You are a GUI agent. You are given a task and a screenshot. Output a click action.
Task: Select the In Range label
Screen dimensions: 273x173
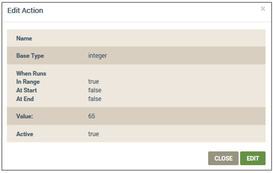[x=28, y=82]
